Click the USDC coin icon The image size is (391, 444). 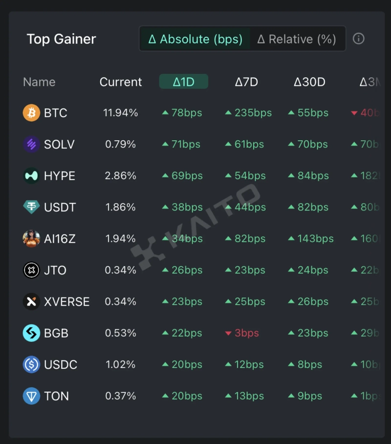(31, 364)
